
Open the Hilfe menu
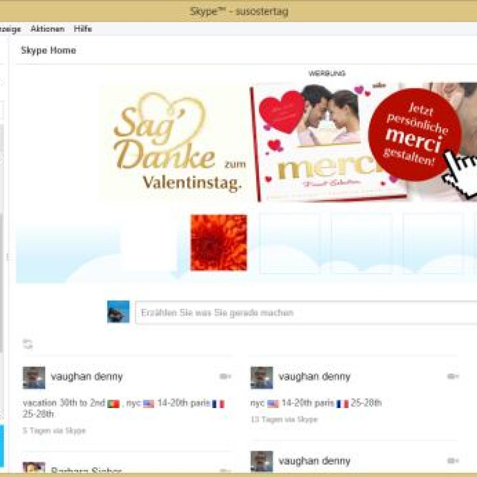83,29
